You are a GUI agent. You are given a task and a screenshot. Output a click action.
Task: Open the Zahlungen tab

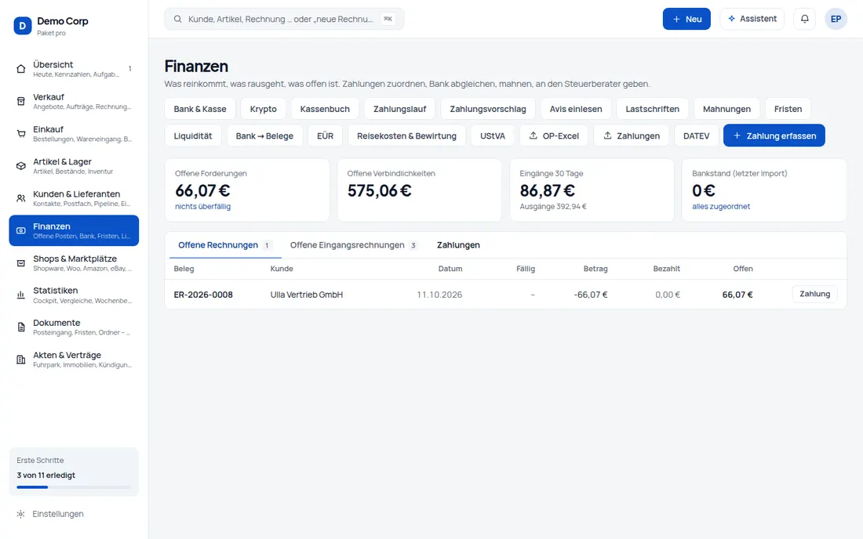coord(458,245)
